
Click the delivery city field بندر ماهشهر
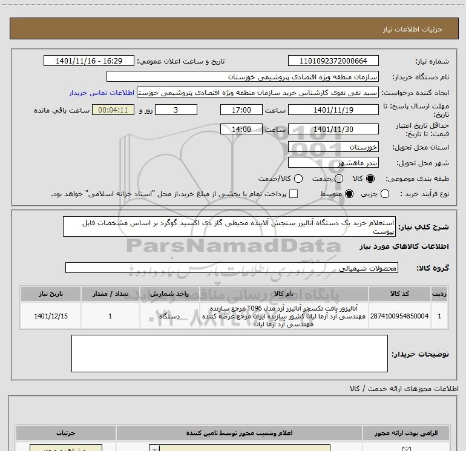pyautogui.click(x=333, y=163)
